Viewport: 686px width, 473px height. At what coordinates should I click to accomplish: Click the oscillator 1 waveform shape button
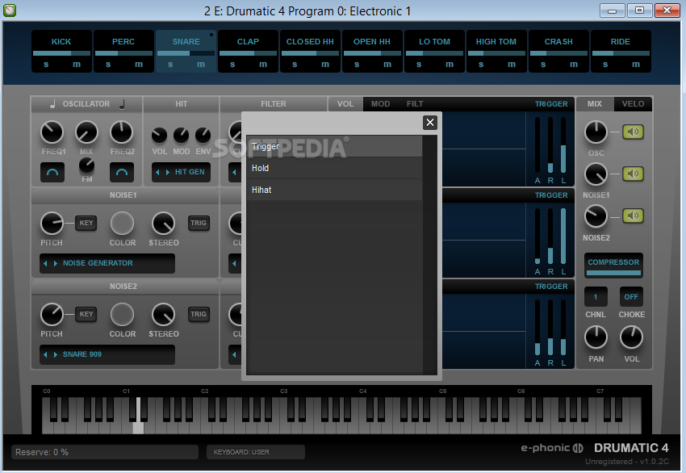(52, 173)
